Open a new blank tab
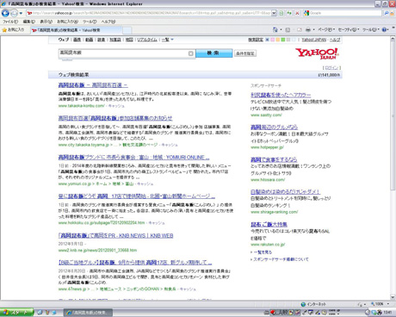Image resolution: width=396 pixels, height=317 pixels. [127, 30]
